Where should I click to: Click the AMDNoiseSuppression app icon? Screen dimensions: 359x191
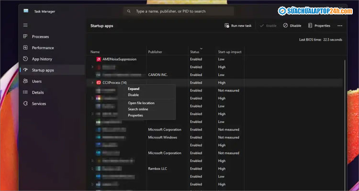point(98,59)
